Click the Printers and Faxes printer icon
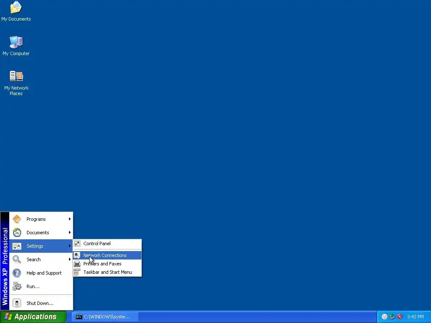This screenshot has width=431, height=323. coord(77,264)
